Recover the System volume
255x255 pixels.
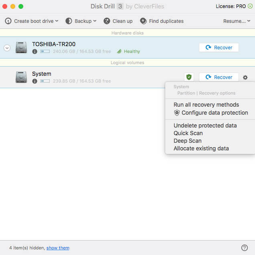coord(219,77)
